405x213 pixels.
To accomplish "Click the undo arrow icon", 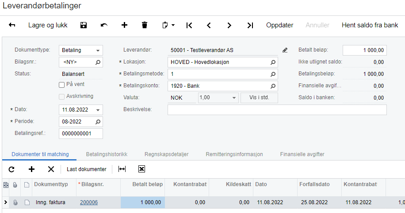I will pyautogui.click(x=104, y=25).
